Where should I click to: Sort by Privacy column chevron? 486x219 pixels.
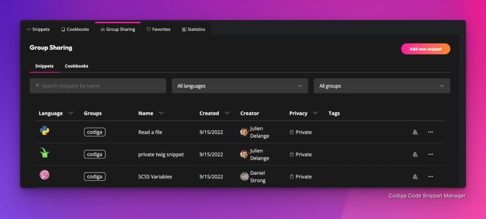315,113
